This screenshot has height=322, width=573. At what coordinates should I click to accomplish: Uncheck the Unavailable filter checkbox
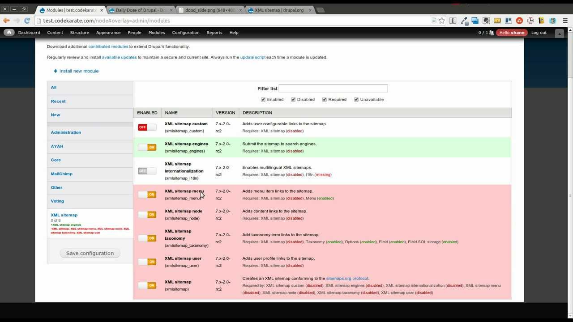[356, 99]
